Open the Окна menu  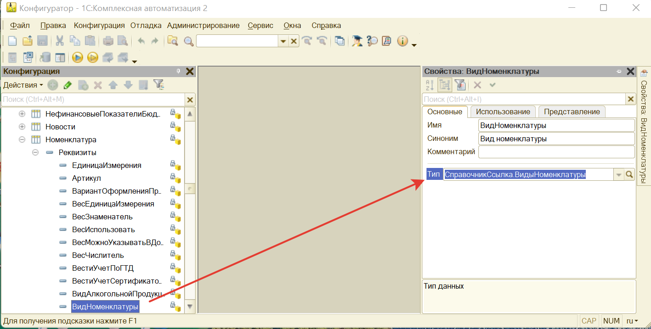click(x=292, y=26)
